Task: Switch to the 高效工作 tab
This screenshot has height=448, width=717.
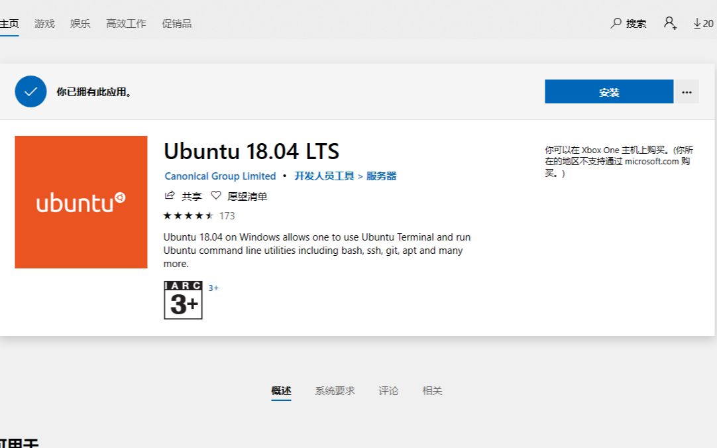Action: point(126,23)
